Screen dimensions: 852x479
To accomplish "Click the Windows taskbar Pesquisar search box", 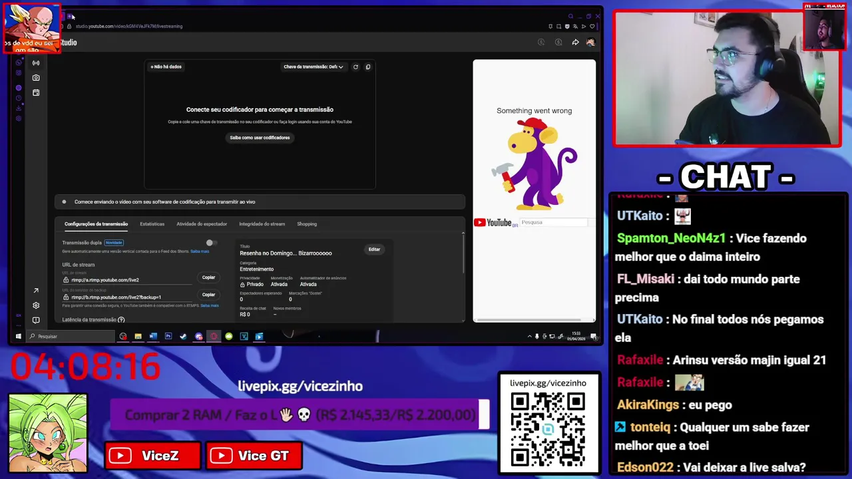I will click(x=71, y=337).
